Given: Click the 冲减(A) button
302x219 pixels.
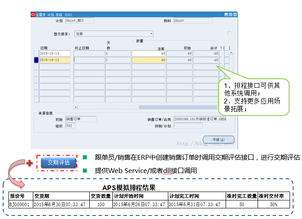Looking at the screenshot, I should pos(218,139).
